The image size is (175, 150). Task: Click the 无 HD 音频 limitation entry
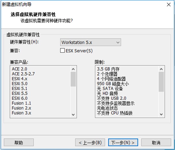coord(107,94)
